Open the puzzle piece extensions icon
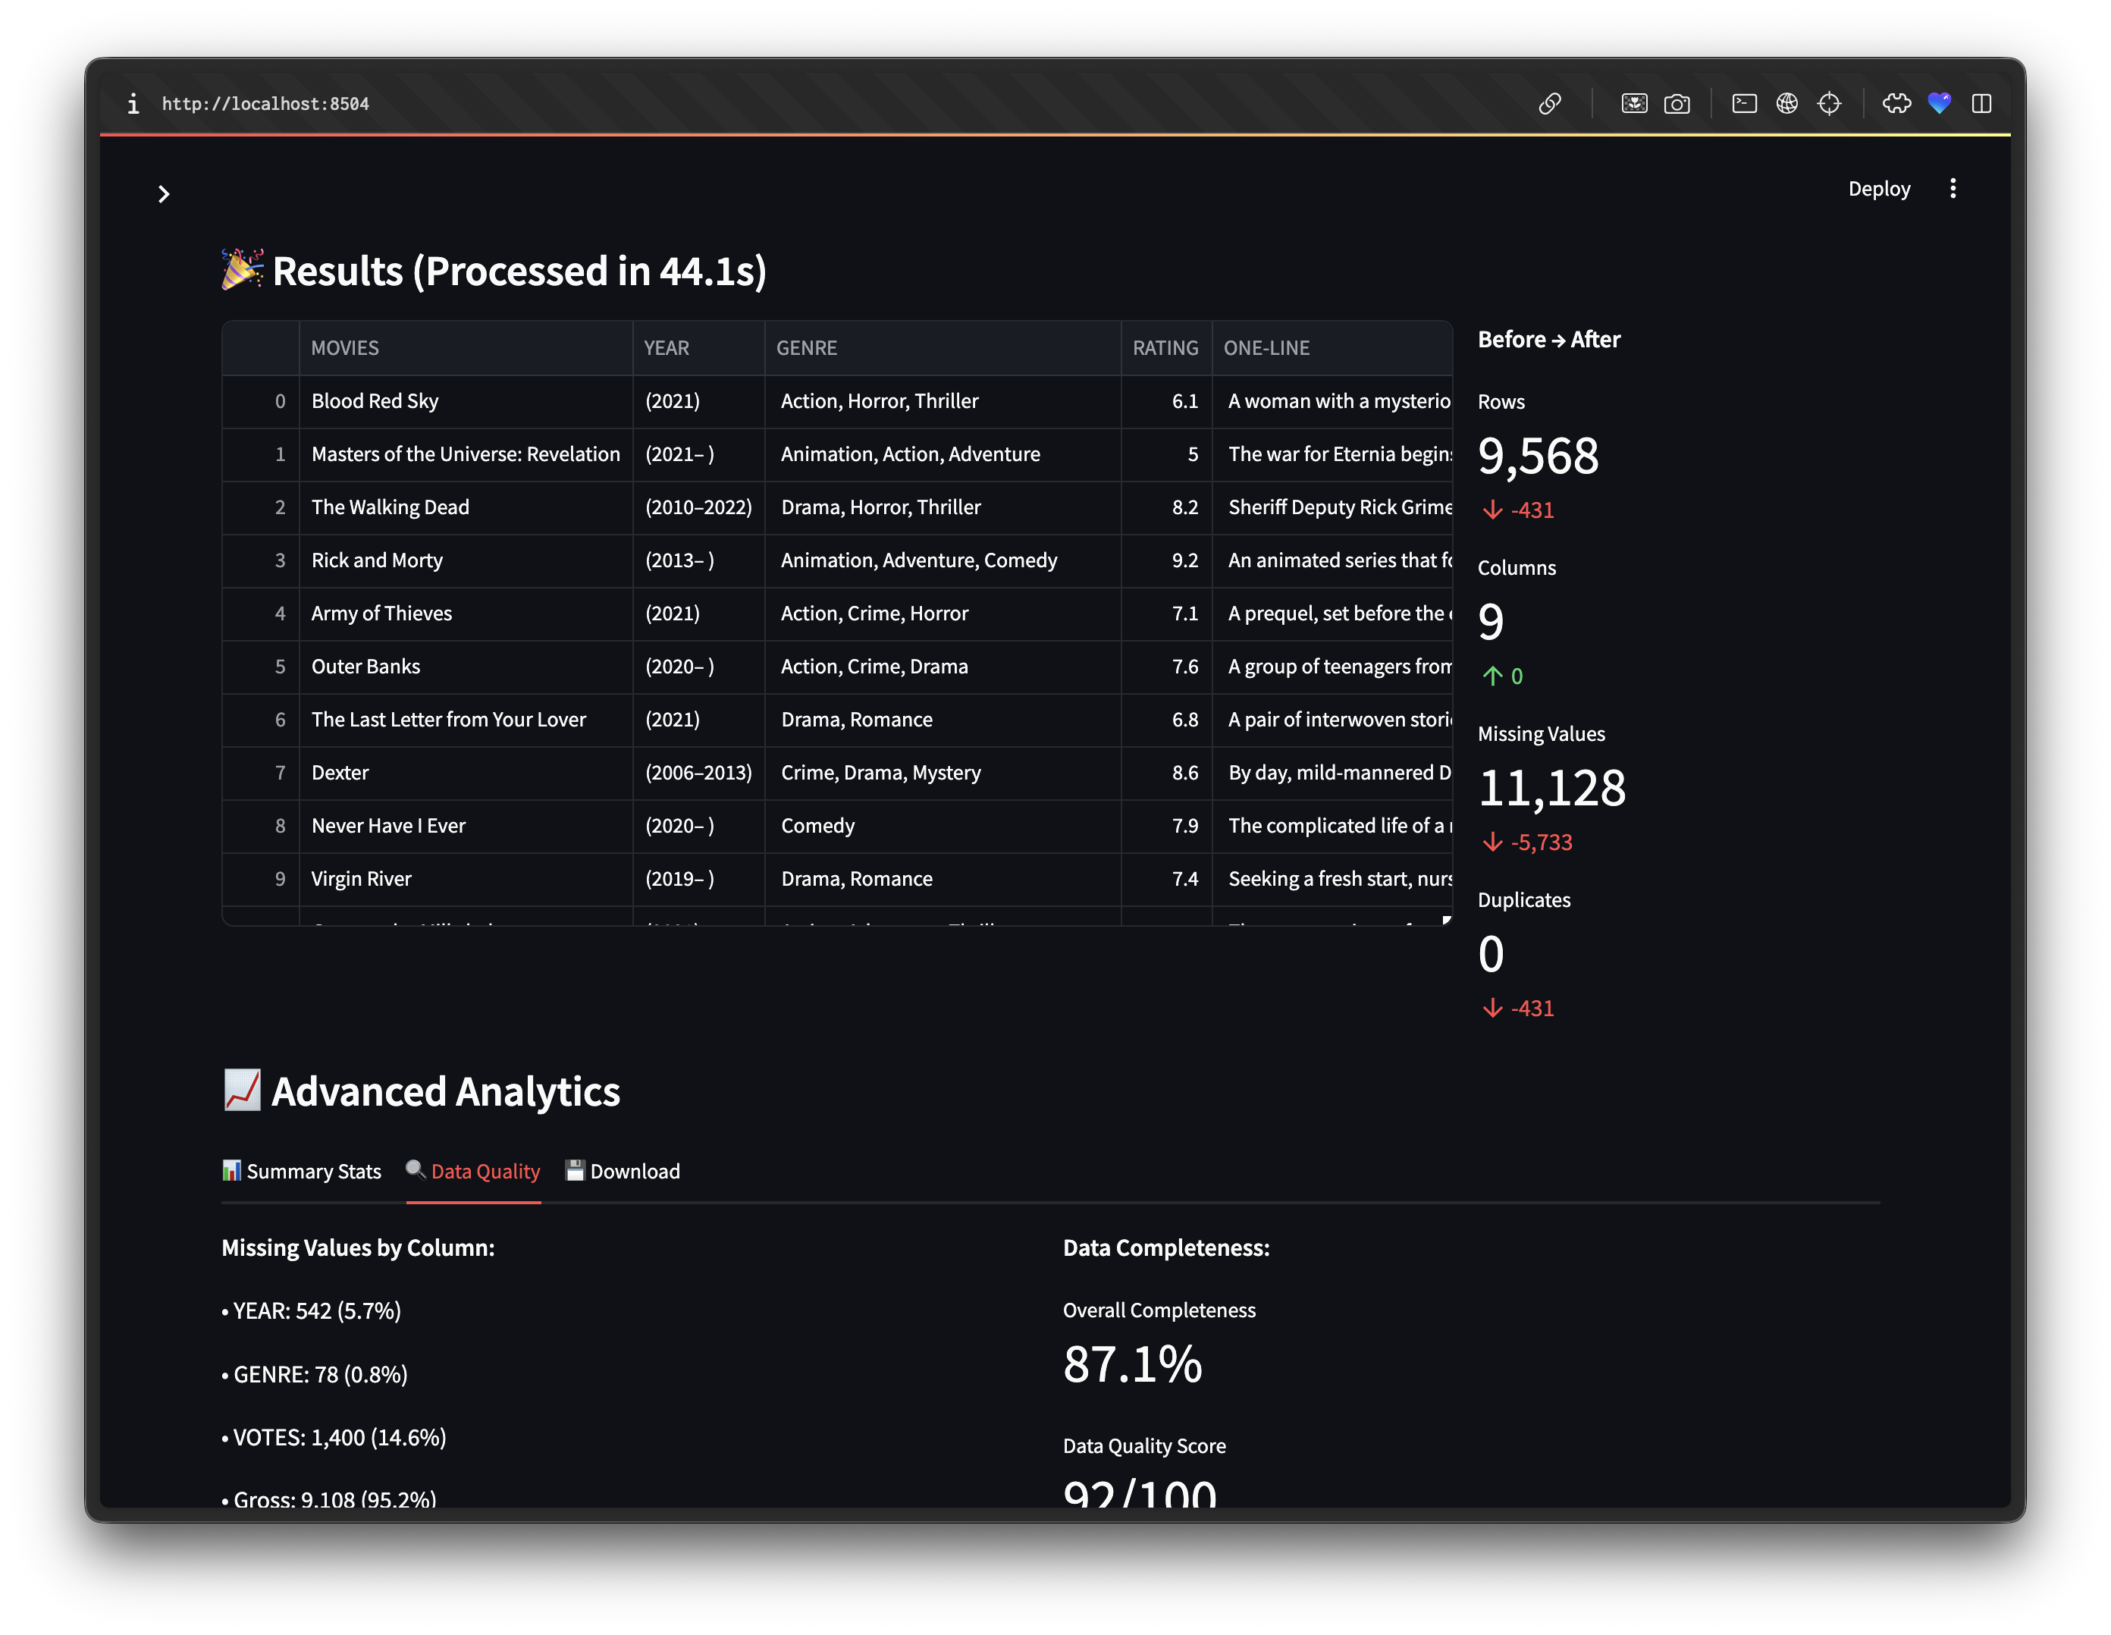Screen dimensions: 2111x1635 [1896, 103]
